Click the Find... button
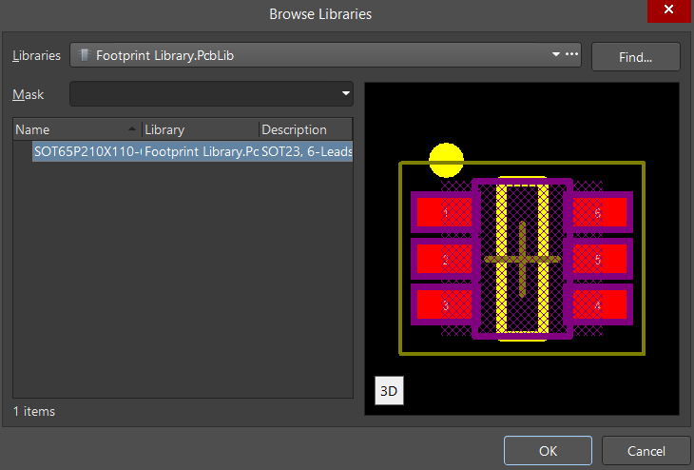The image size is (694, 470). pos(636,57)
